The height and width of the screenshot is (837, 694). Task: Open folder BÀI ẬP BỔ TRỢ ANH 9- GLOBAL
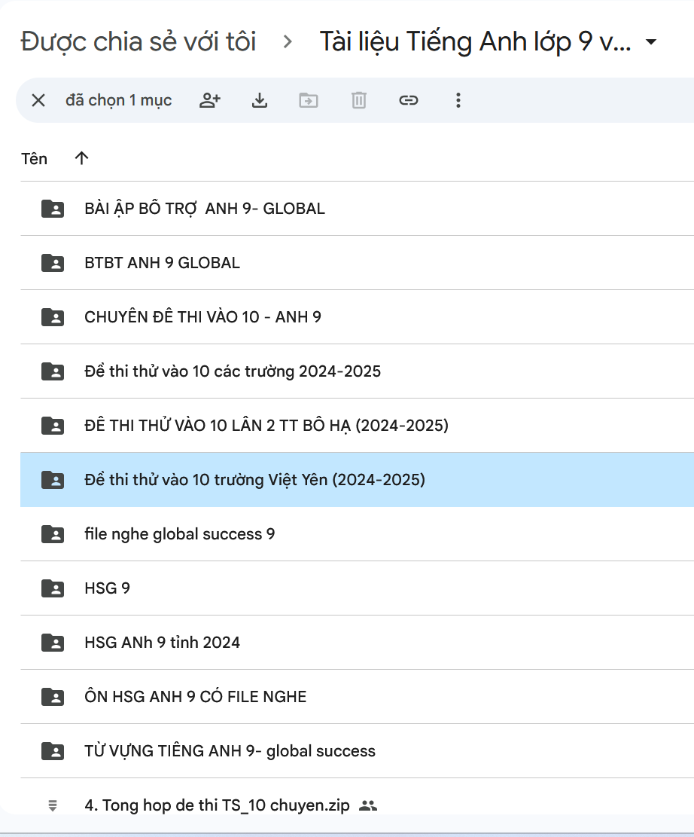[205, 209]
